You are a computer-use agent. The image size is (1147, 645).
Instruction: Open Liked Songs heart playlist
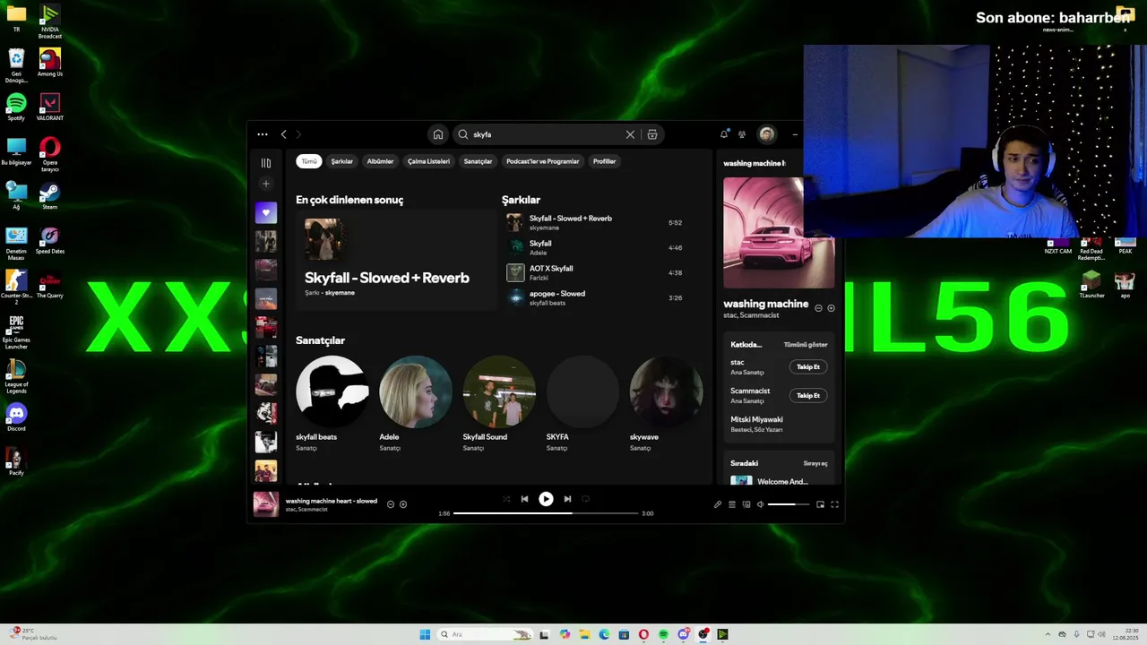[x=265, y=212]
